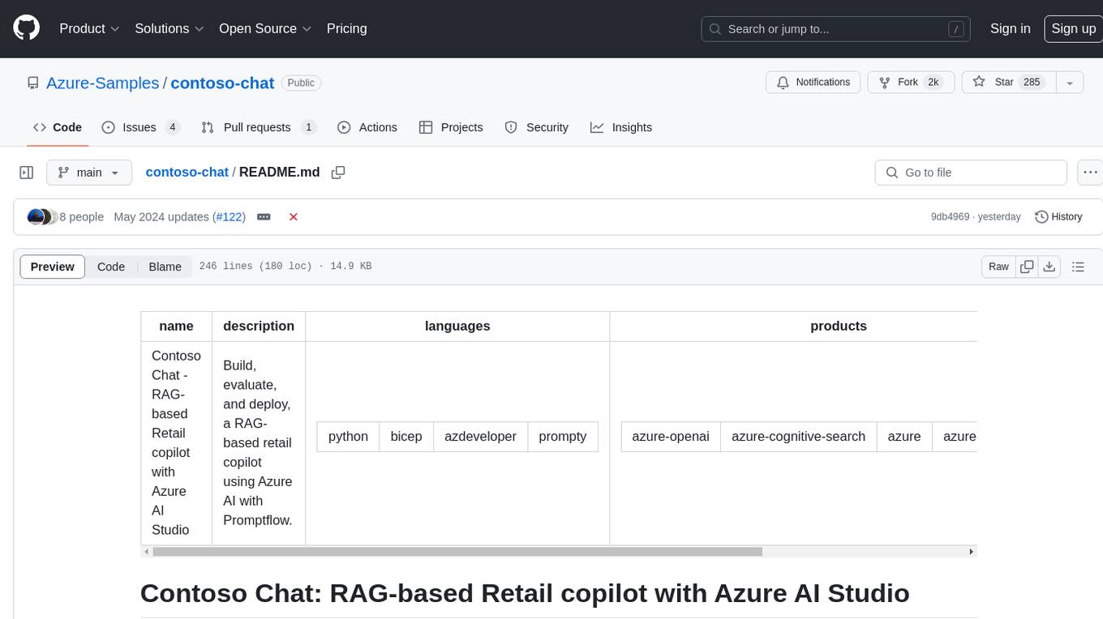Expand the Solutions dropdown

[169, 28]
